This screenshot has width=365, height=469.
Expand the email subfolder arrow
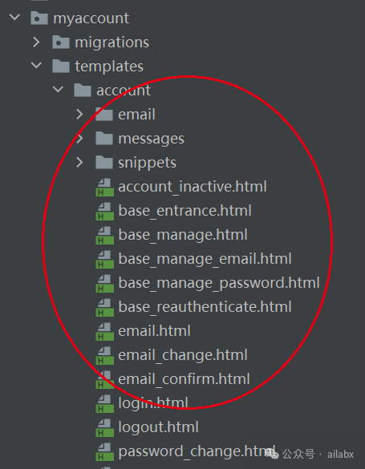tap(79, 115)
